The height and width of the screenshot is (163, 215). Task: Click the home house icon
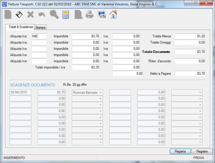(113, 14)
